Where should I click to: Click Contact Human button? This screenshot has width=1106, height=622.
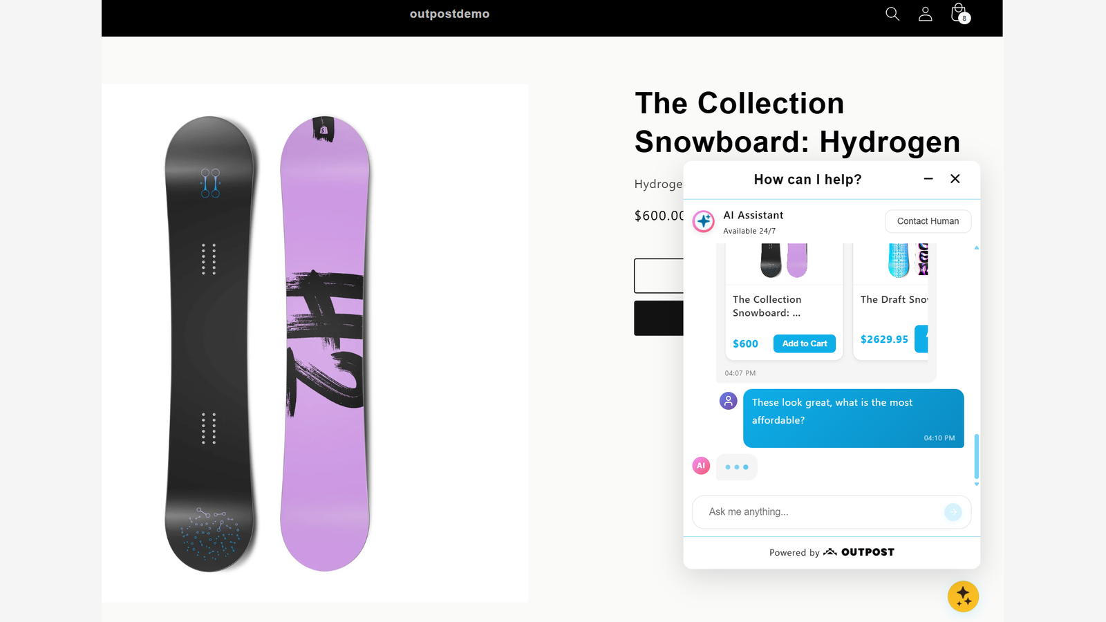pyautogui.click(x=928, y=221)
